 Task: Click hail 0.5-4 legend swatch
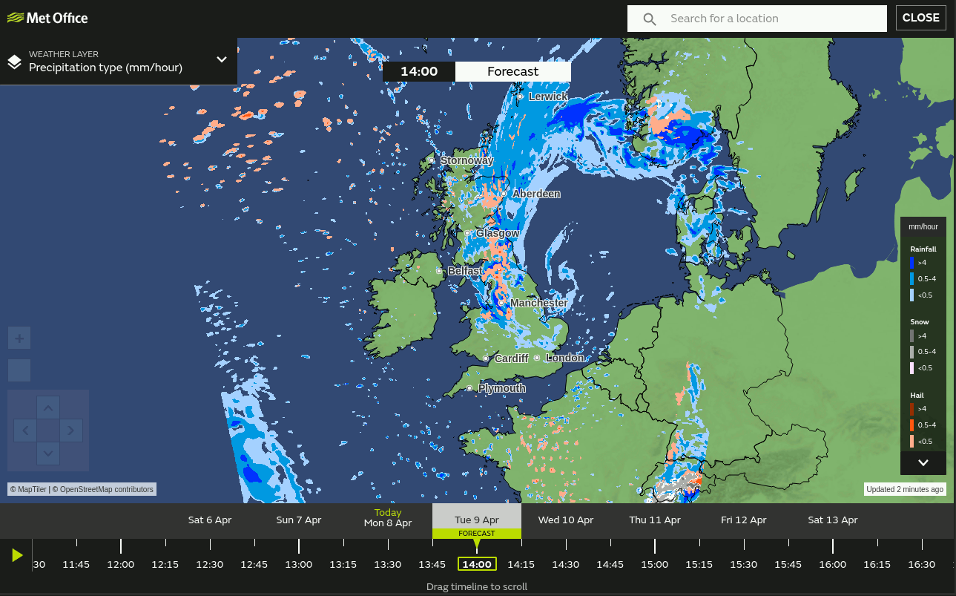(x=912, y=425)
